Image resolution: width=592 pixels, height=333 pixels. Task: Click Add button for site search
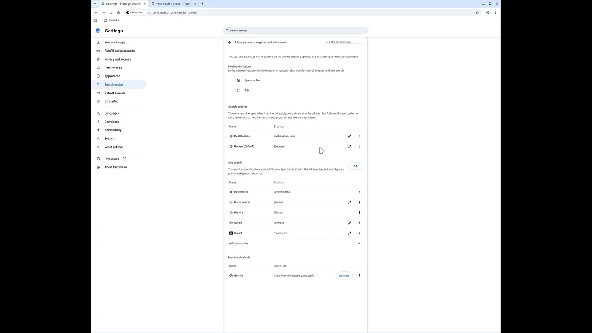point(356,166)
